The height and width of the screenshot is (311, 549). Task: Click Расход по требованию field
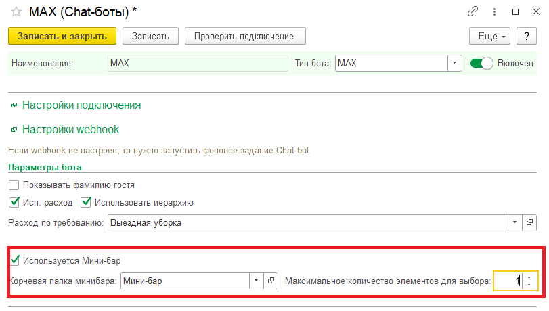pos(307,223)
